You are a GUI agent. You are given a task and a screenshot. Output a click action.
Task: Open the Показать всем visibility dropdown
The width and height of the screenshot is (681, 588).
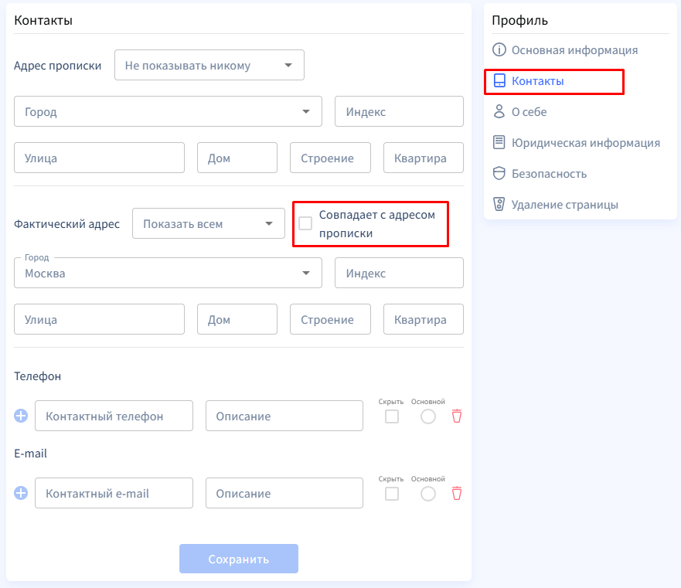click(209, 224)
